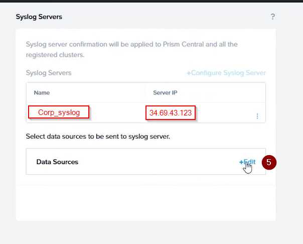Select the Corp_syslog server name
The width and height of the screenshot is (303, 244).
point(59,112)
